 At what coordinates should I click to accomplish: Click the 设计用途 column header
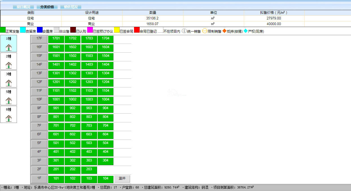click(92, 13)
